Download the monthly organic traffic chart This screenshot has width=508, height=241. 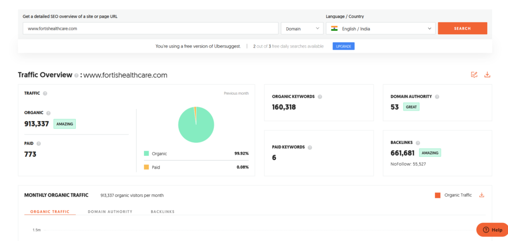481,195
